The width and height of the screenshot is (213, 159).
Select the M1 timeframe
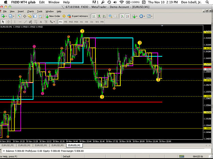(60, 22)
